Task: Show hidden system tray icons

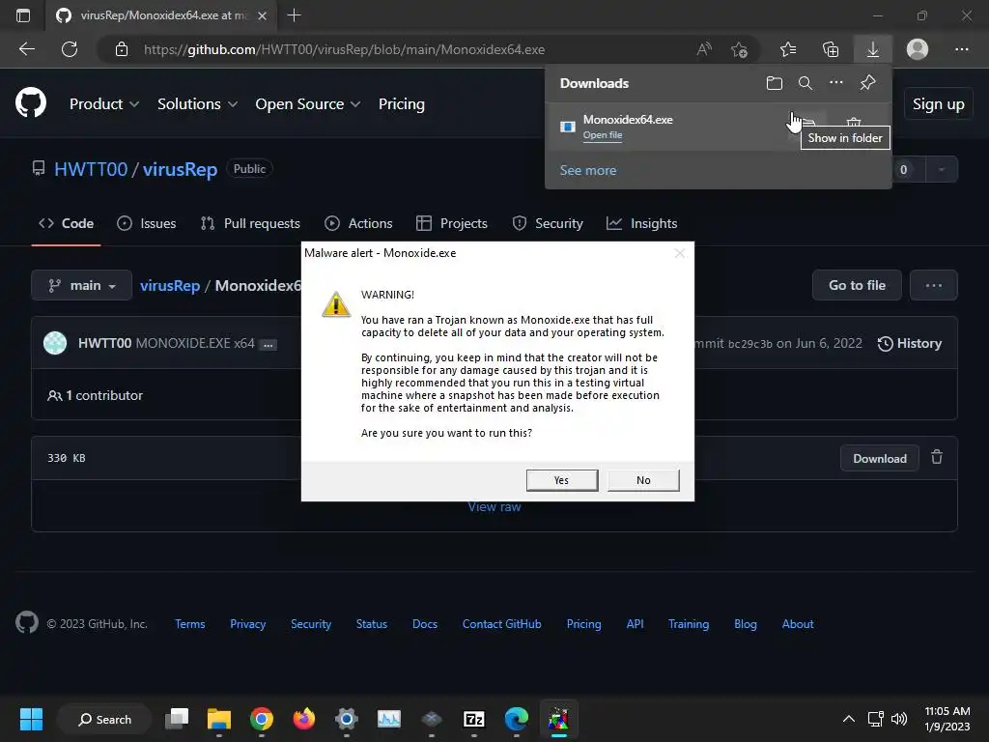Action: (849, 719)
